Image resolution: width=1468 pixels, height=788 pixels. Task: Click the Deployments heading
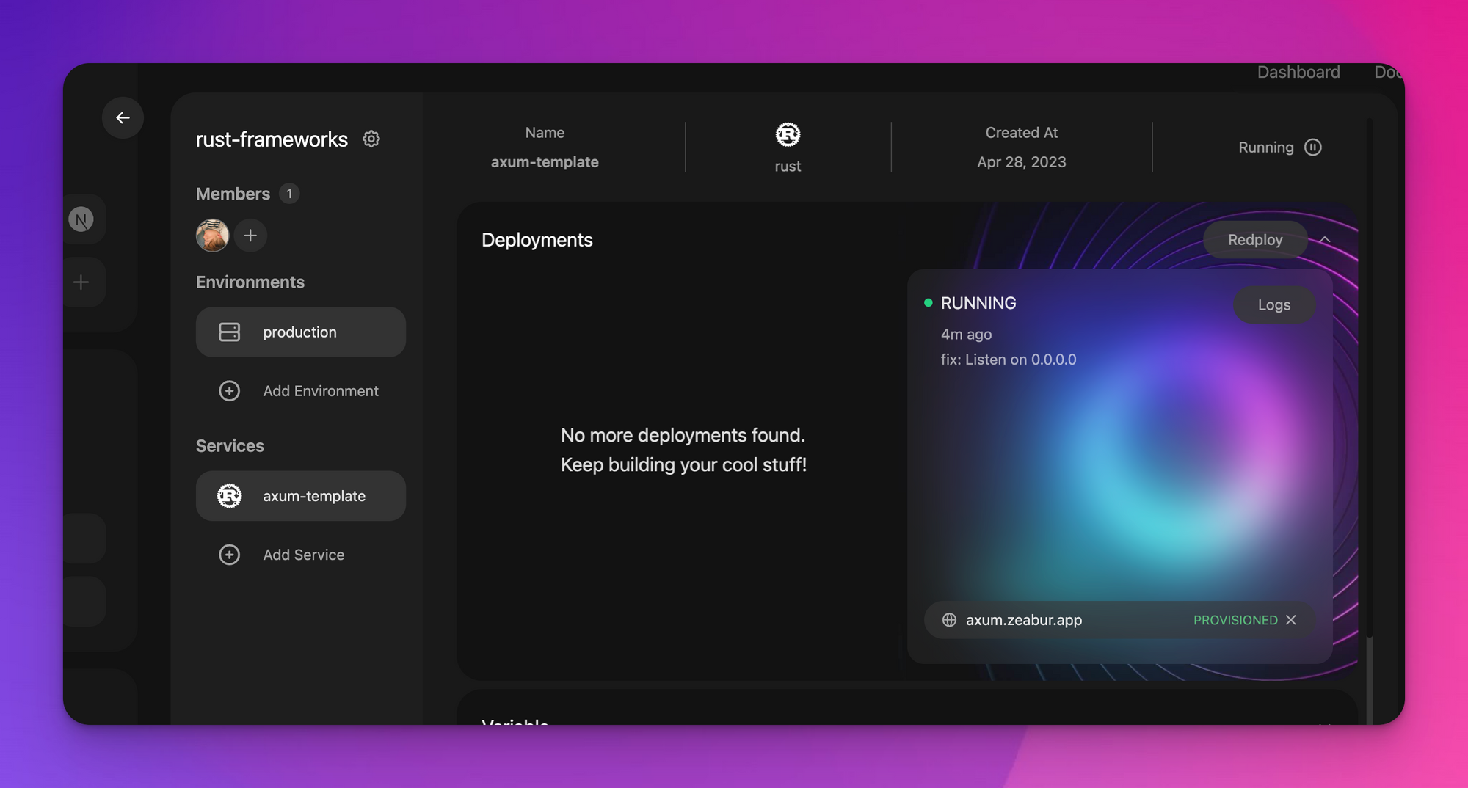click(x=537, y=240)
